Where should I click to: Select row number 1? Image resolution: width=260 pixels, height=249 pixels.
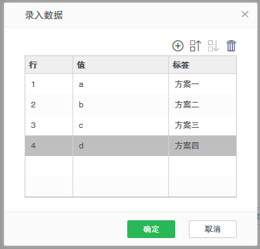pyautogui.click(x=49, y=84)
